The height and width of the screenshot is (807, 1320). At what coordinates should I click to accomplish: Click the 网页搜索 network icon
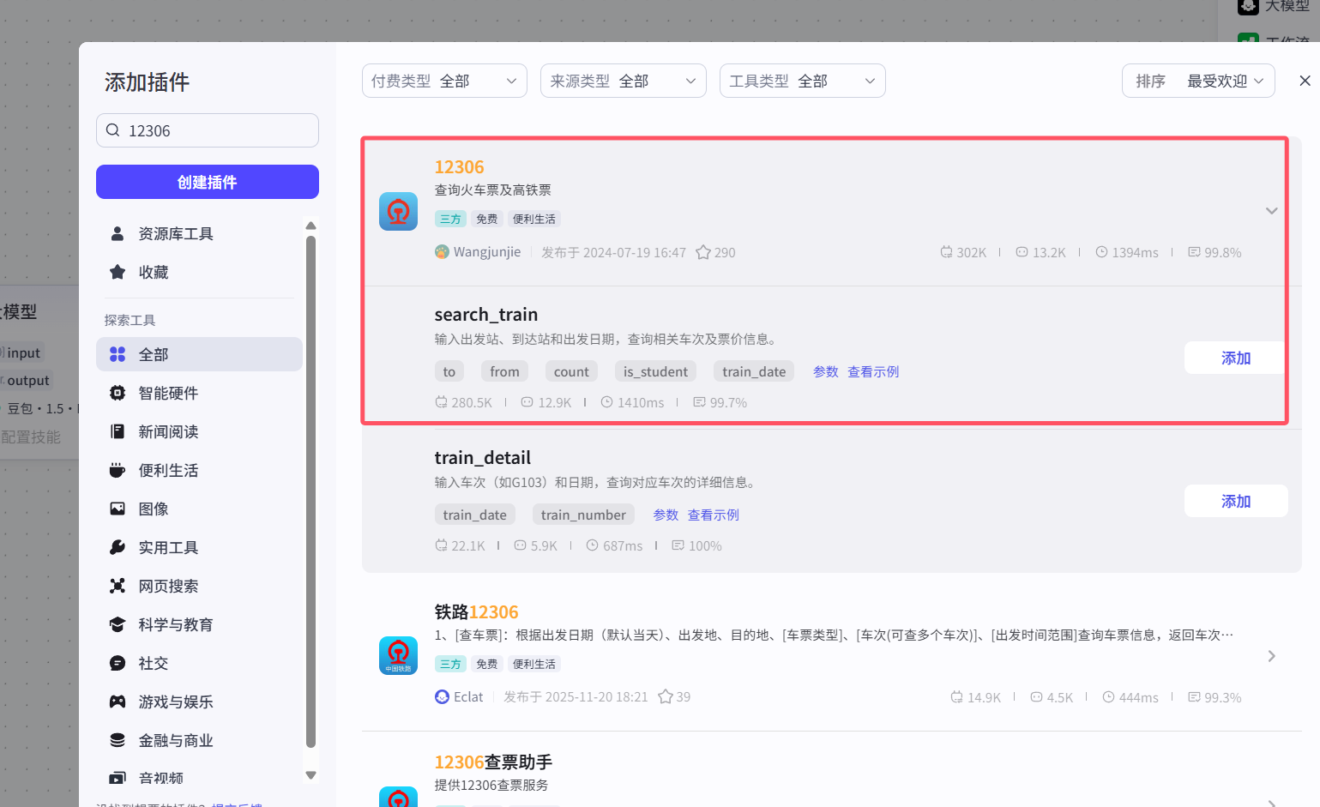pos(118,586)
